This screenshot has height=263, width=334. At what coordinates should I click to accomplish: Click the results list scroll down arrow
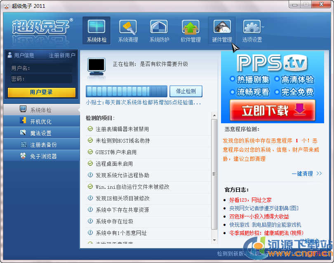pyautogui.click(x=214, y=240)
